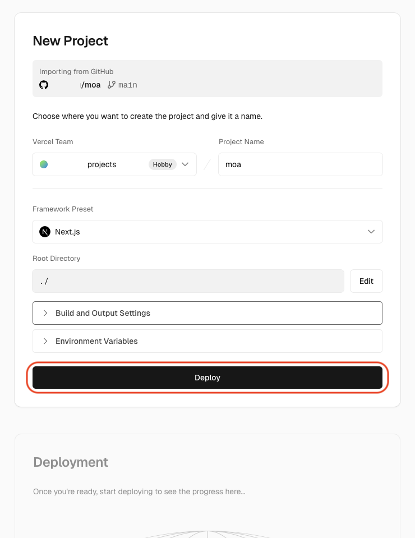415x538 pixels.
Task: Click Edit next to Root Directory
Action: 366,281
